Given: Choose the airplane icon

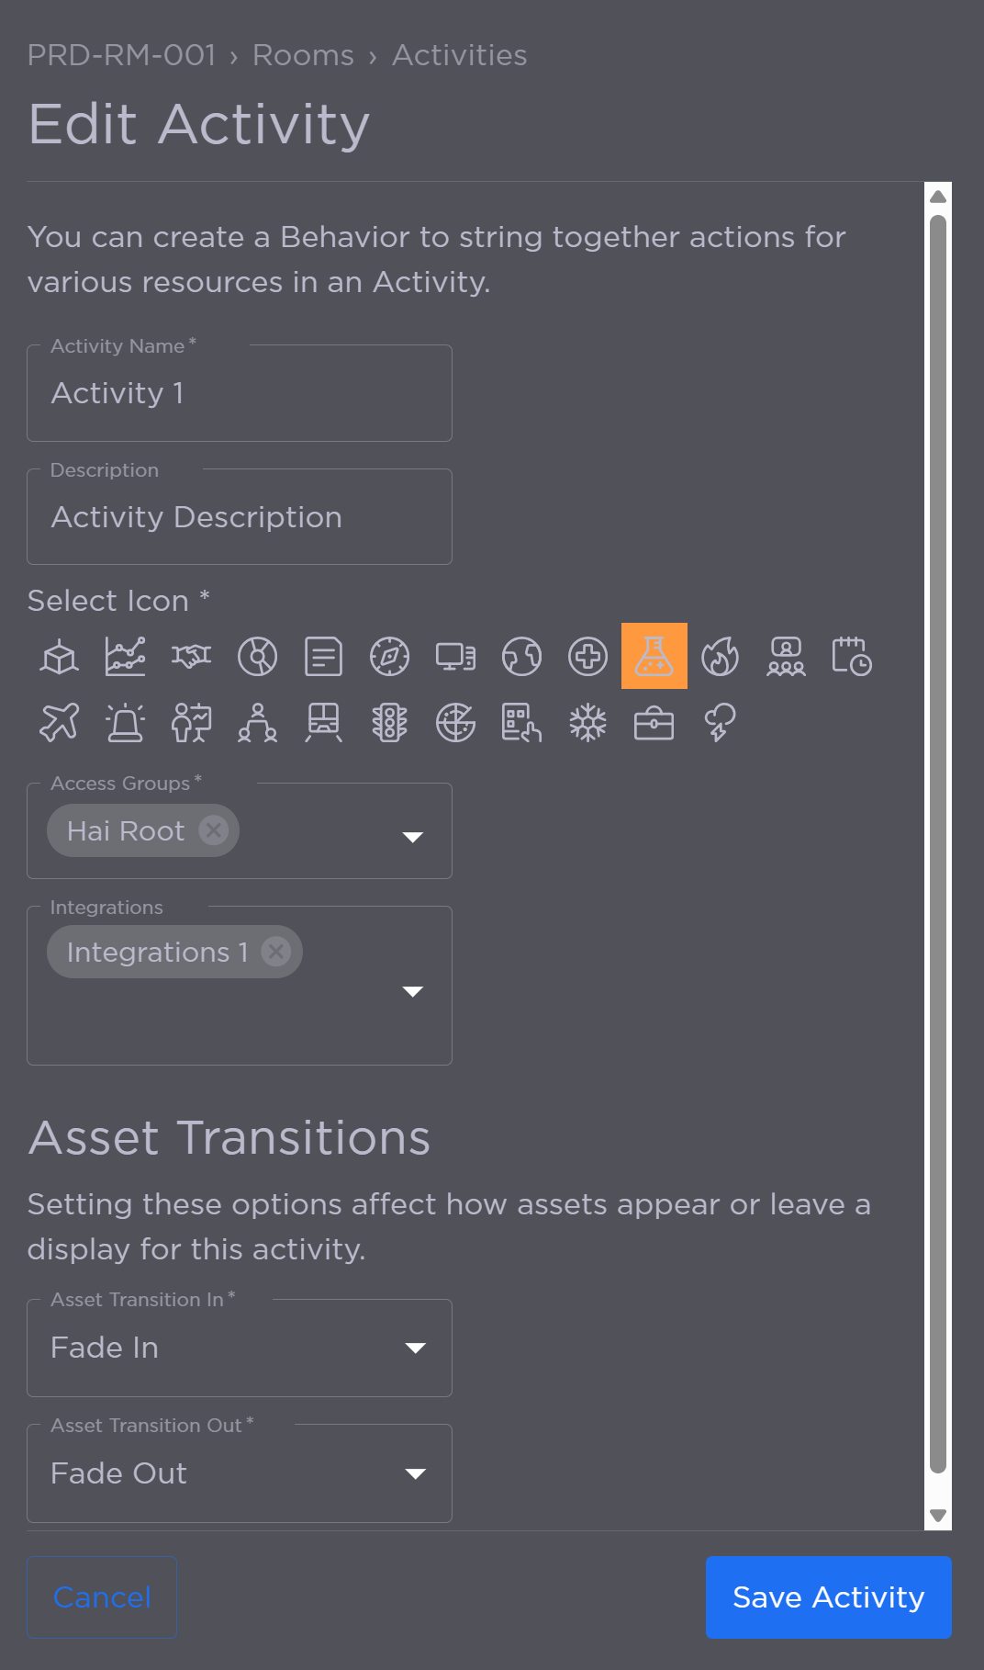Looking at the screenshot, I should tap(59, 722).
